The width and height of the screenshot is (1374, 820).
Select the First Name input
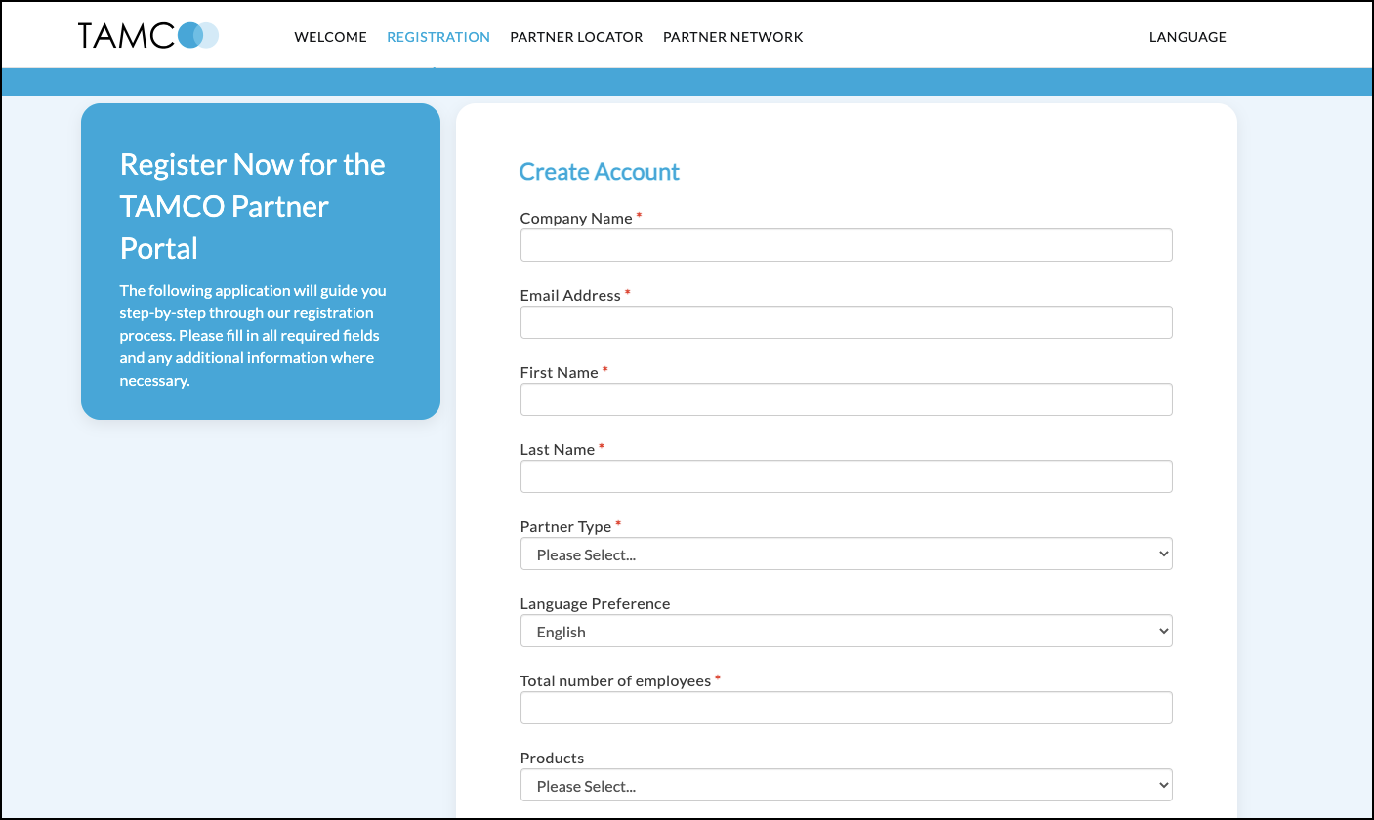point(846,399)
